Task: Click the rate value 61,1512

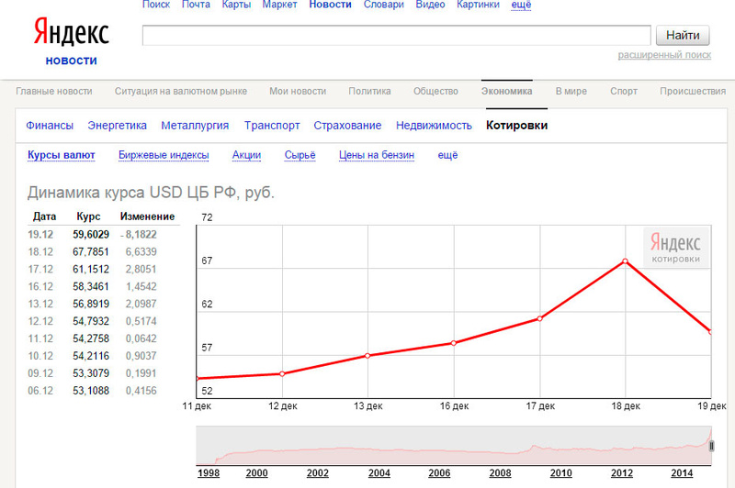Action: click(91, 269)
